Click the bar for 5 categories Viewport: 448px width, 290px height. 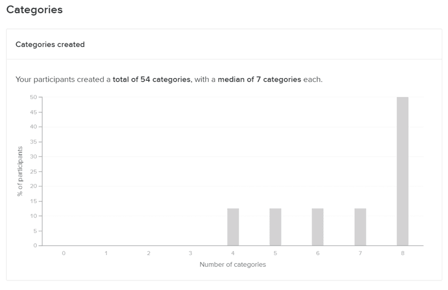(275, 227)
